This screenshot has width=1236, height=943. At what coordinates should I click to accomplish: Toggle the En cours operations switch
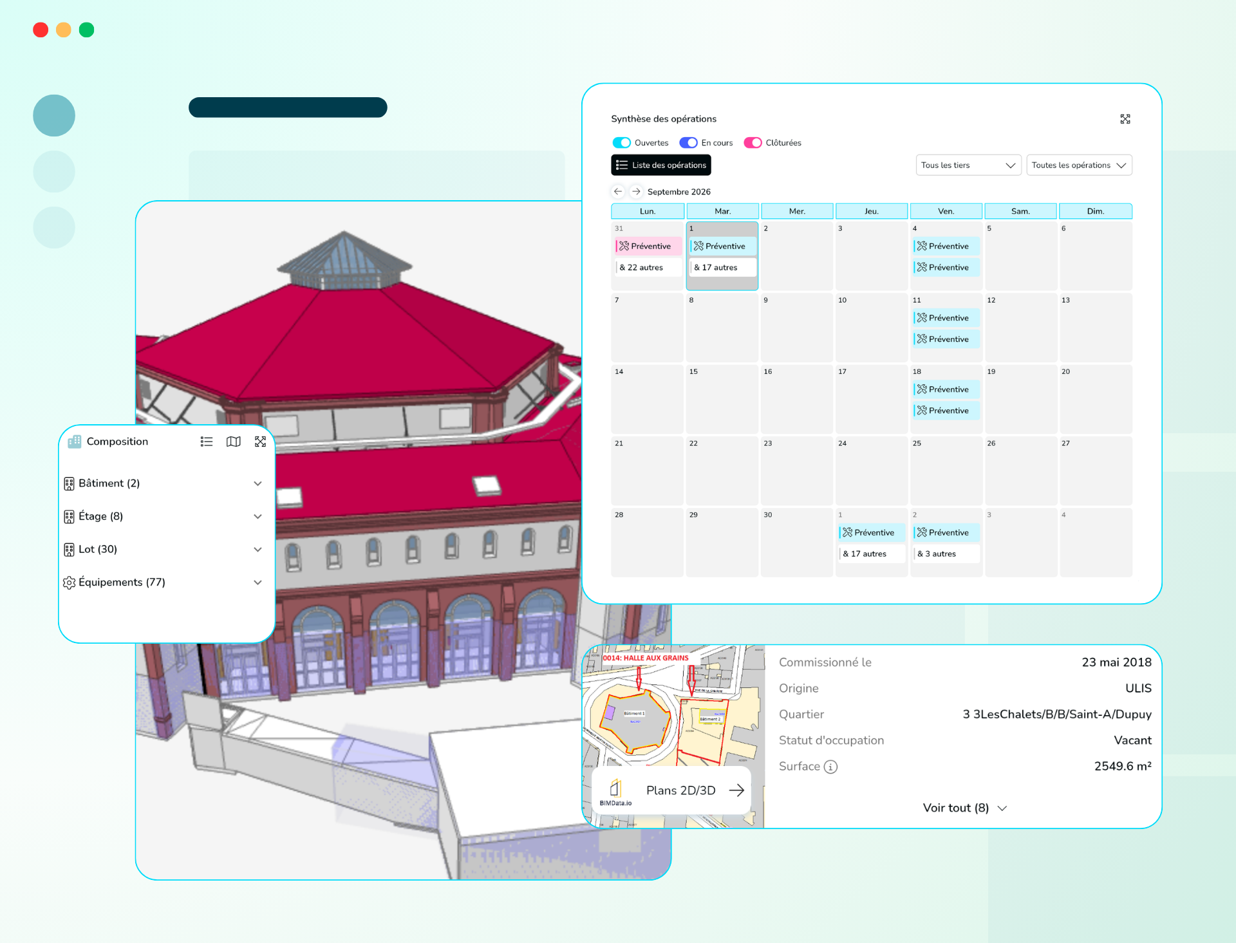[x=688, y=143]
